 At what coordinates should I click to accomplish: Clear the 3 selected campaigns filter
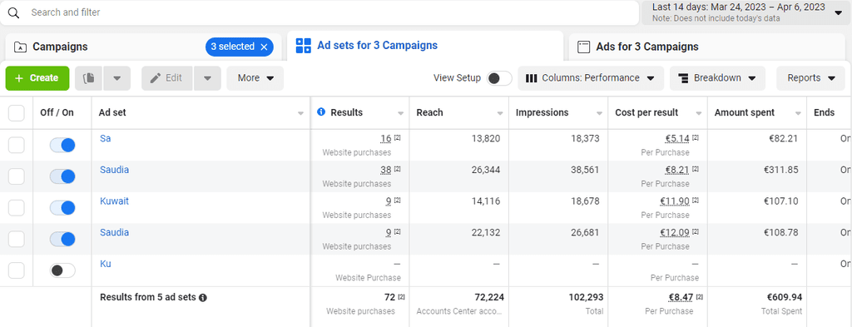click(264, 47)
